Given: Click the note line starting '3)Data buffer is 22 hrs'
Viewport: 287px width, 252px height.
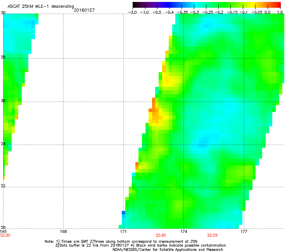Looking at the screenshot, I should [140, 245].
